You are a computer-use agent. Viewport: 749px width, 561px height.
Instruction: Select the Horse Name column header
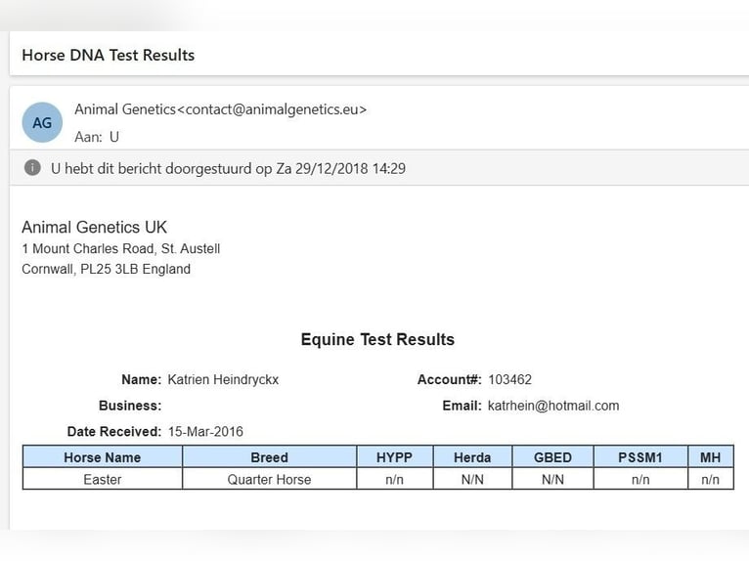[102, 456]
